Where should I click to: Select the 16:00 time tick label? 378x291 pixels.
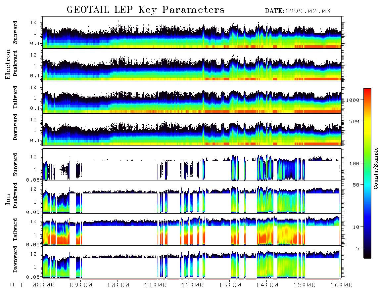click(x=342, y=285)
